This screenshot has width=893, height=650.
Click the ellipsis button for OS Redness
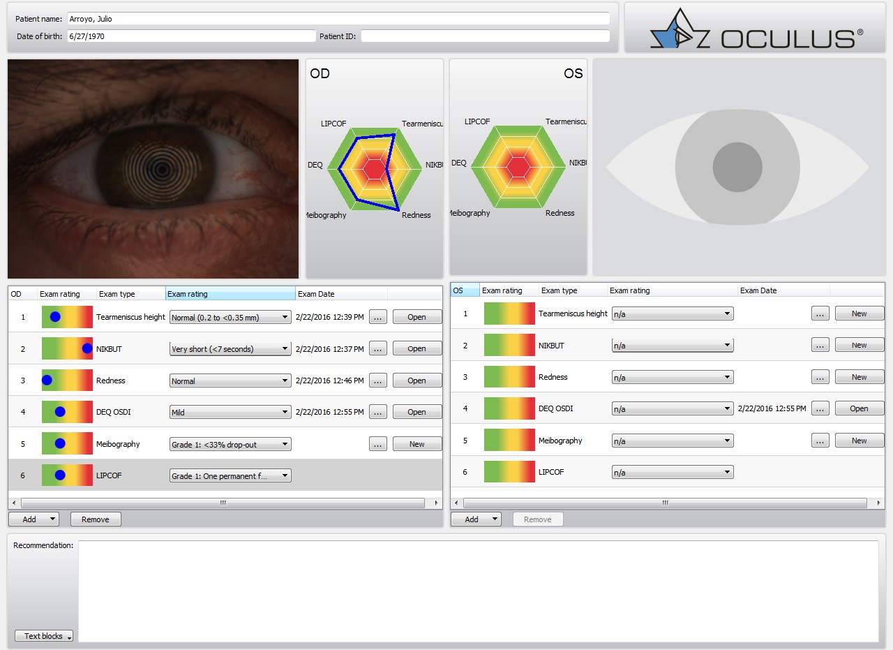tap(820, 377)
